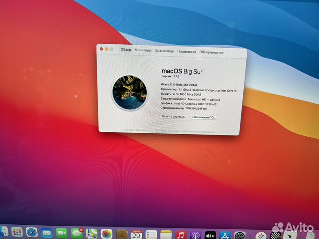Click the Память label
This screenshot has width=319, height=239.
tap(166, 94)
